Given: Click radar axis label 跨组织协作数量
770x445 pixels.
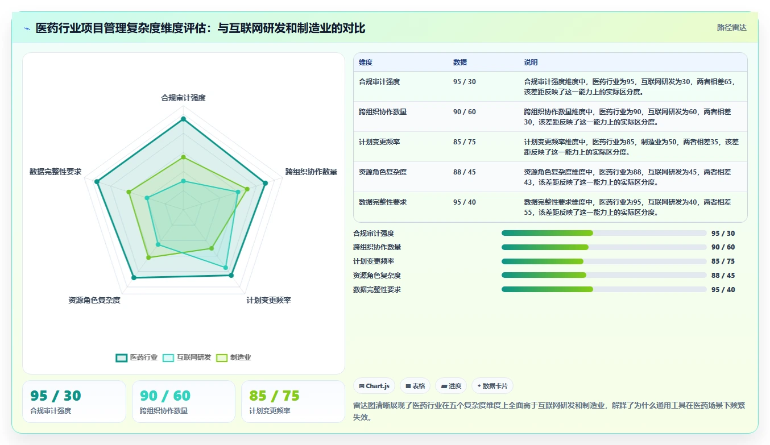Looking at the screenshot, I should pyautogui.click(x=311, y=172).
